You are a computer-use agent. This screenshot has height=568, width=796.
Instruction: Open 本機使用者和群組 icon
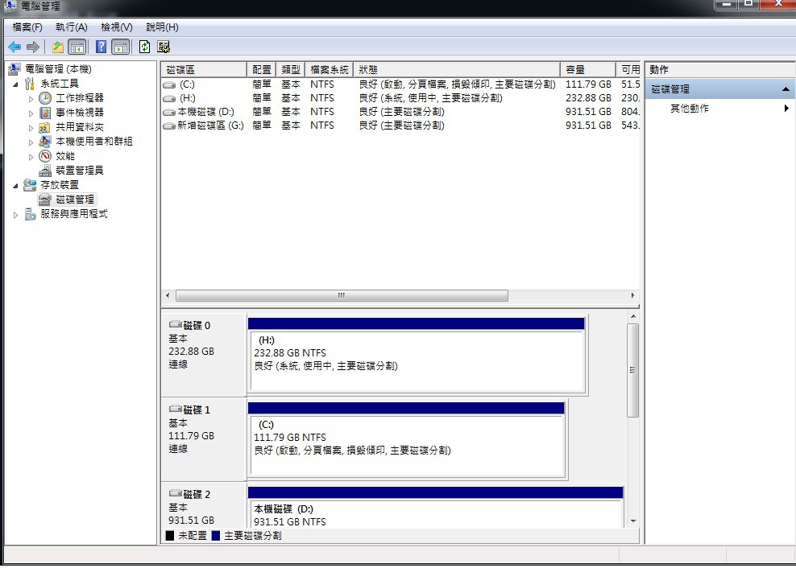(x=45, y=142)
